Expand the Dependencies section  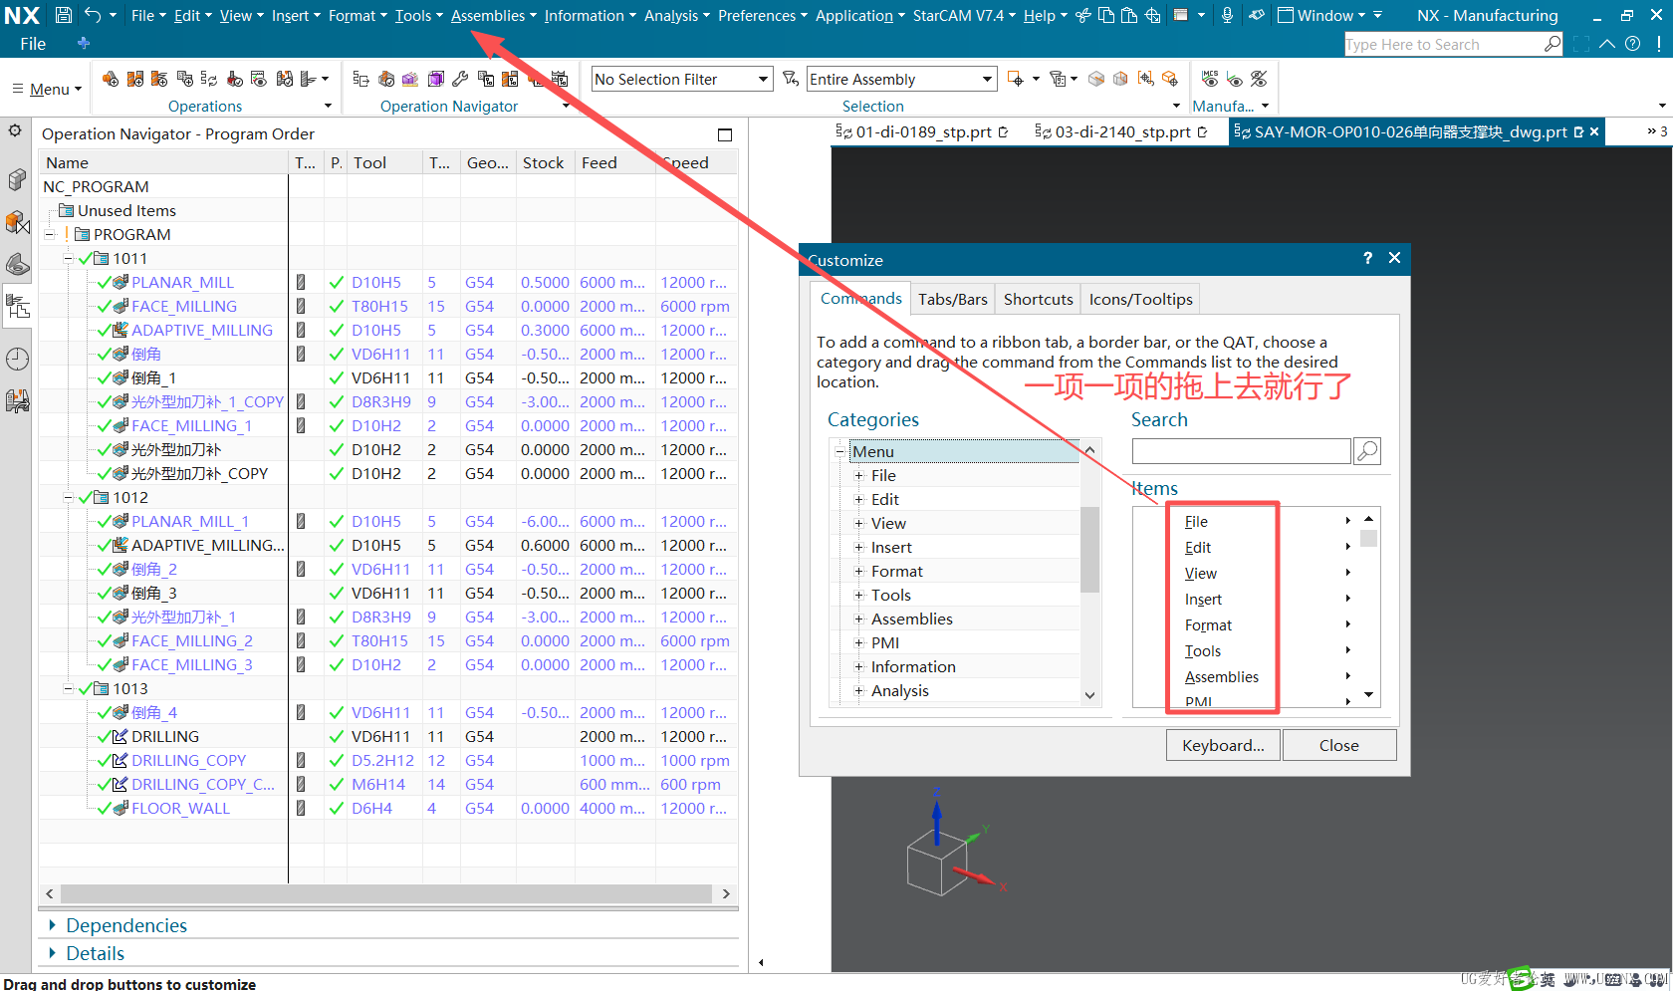[52, 925]
